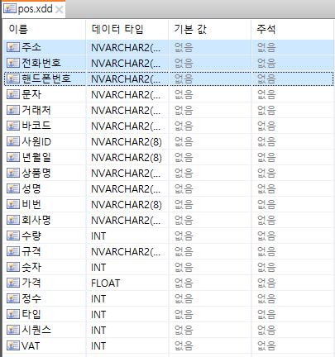Click the icon beside 전화번호
Image resolution: width=335 pixels, height=357 pixels.
tap(13, 63)
